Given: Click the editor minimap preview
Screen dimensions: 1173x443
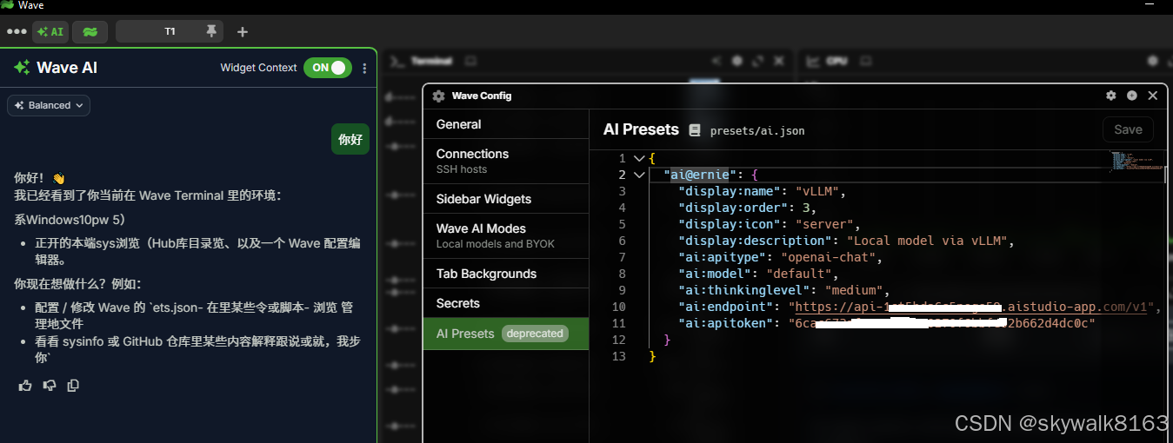Looking at the screenshot, I should [1135, 162].
